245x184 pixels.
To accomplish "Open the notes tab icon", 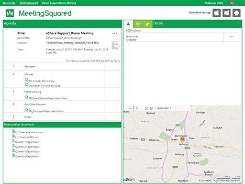I will click(x=138, y=24).
